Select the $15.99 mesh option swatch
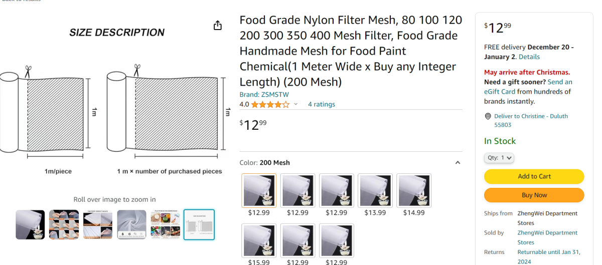602x265 pixels. click(x=259, y=240)
